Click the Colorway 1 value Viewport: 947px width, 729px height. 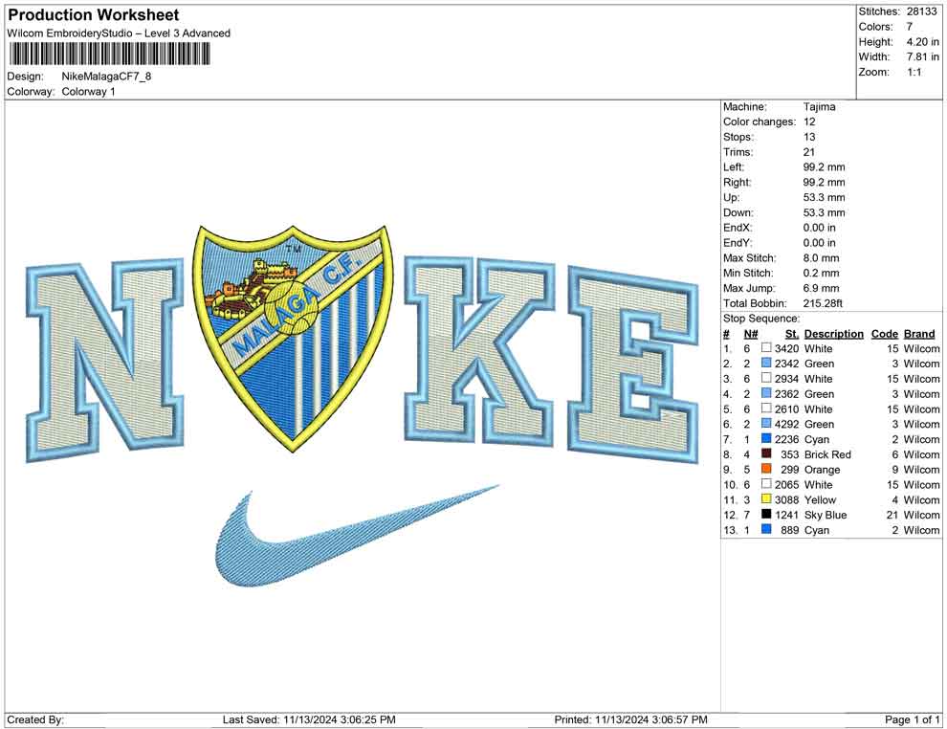click(88, 92)
